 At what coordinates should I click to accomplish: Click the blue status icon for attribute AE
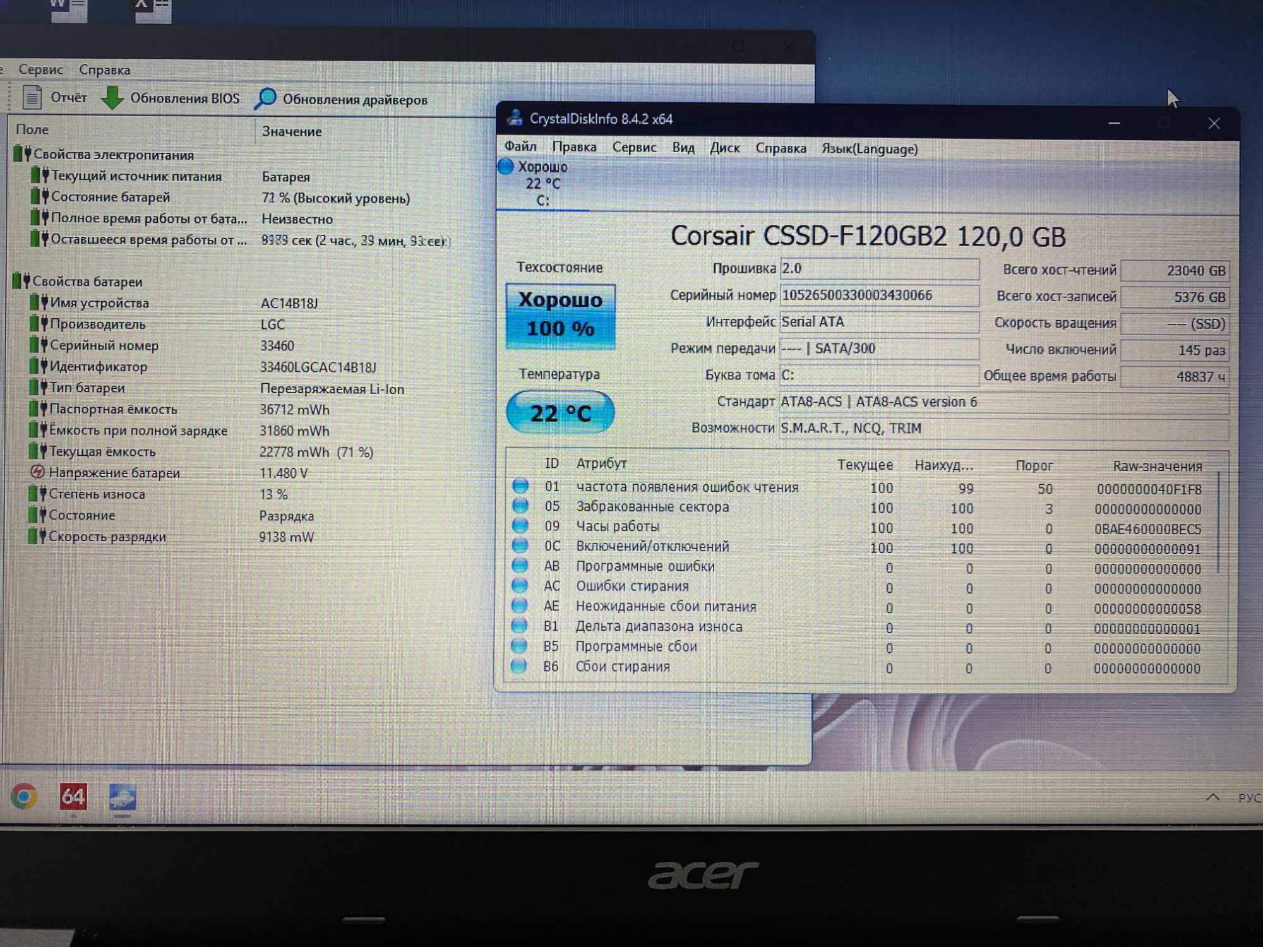(520, 605)
